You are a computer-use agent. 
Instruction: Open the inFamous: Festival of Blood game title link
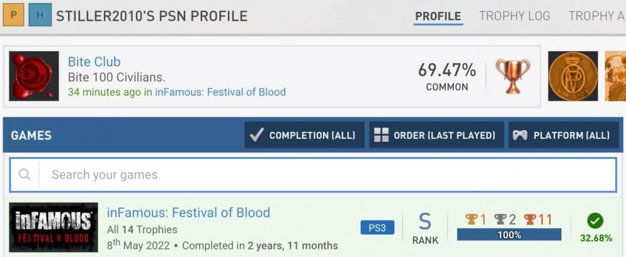click(188, 213)
